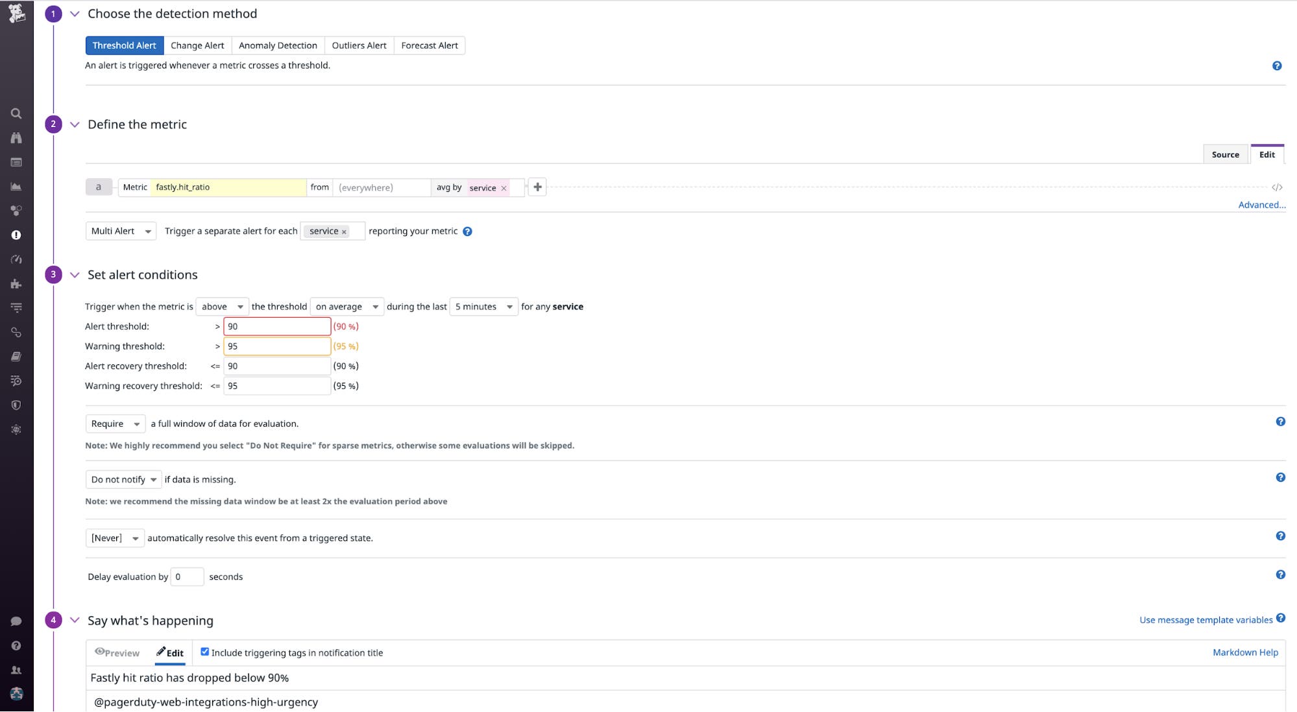
Task: Open support chat via the speech bubble icon
Action: pos(16,621)
